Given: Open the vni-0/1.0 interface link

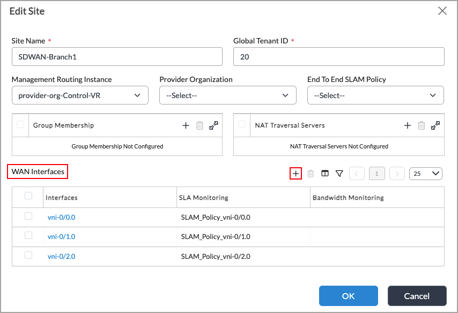Looking at the screenshot, I should click(x=61, y=236).
